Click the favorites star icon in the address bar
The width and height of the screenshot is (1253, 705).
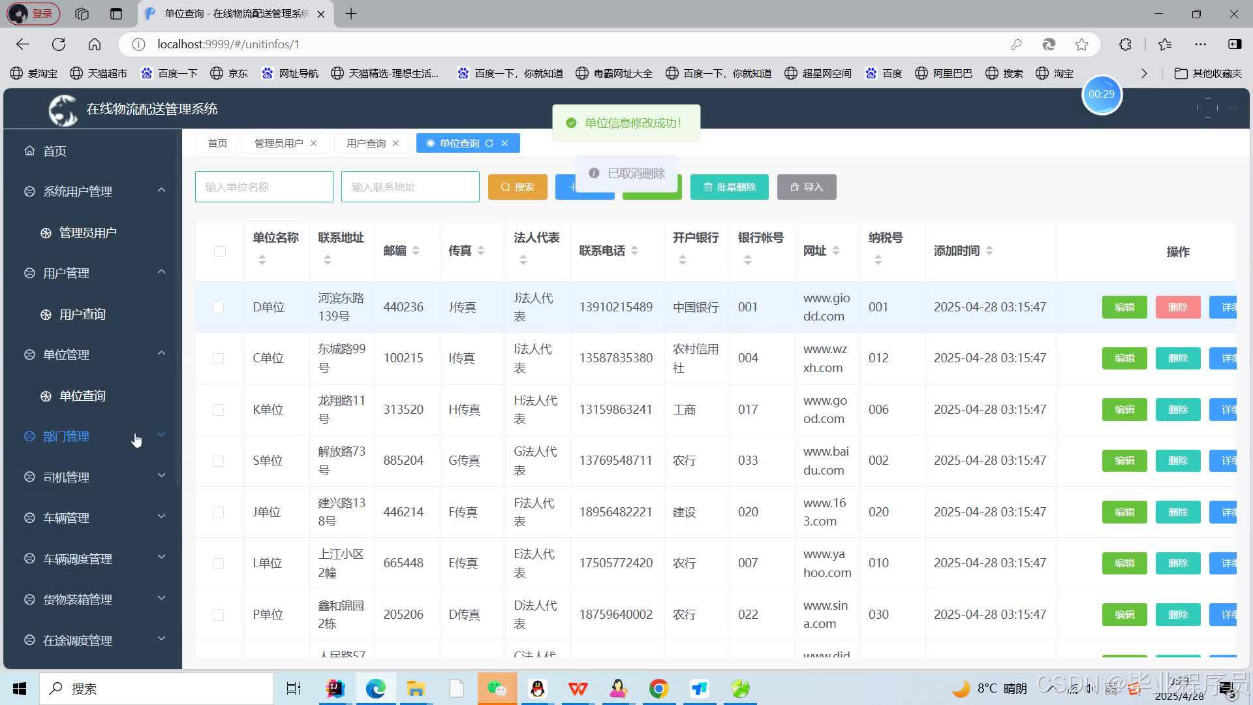click(1081, 44)
